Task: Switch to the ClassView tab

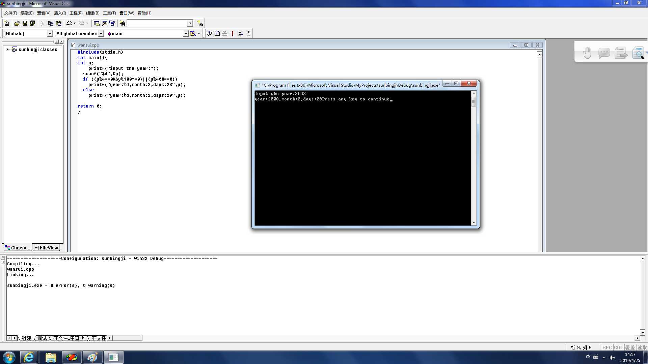Action: (x=18, y=248)
